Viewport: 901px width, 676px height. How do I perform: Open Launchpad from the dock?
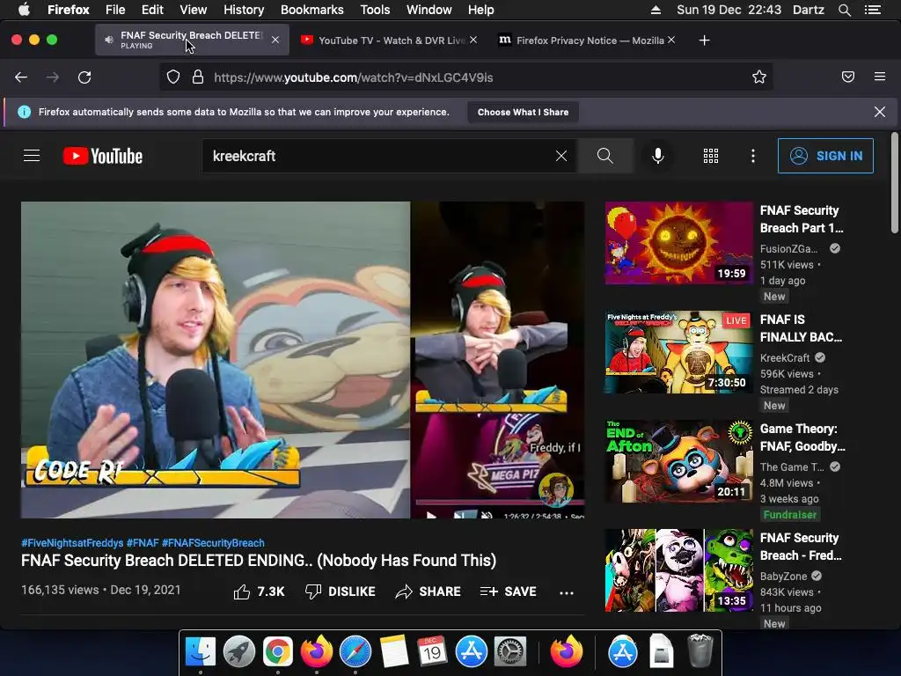pos(239,651)
